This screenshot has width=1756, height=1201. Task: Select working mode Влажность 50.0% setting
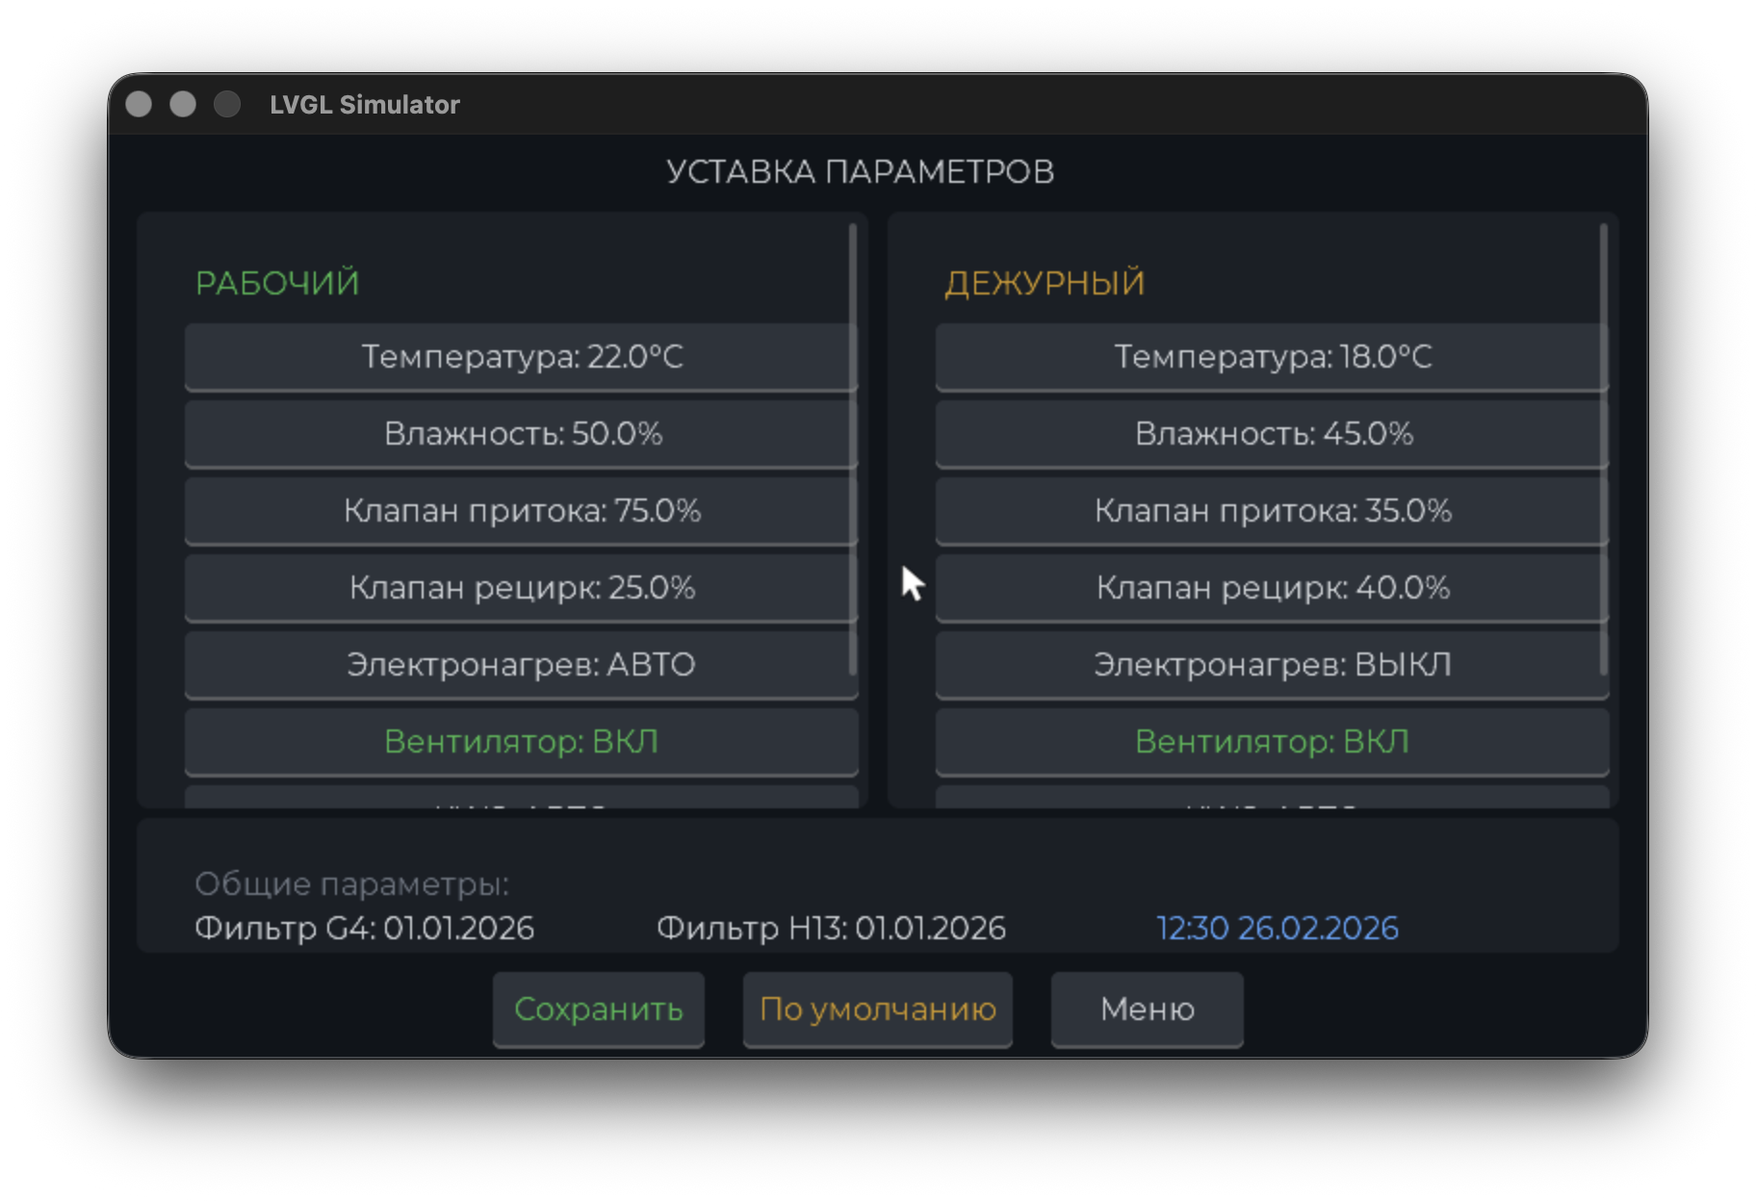click(x=521, y=434)
